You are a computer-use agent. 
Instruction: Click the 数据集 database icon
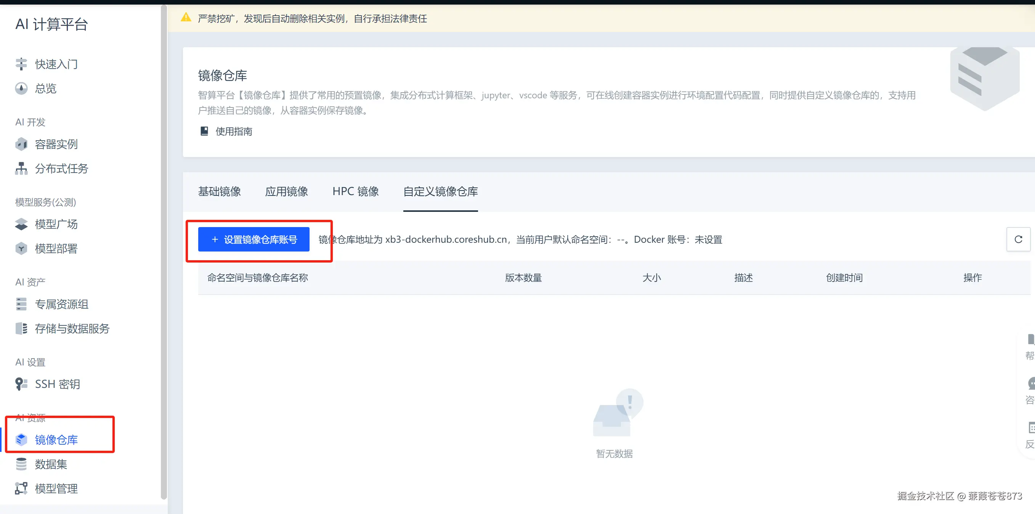click(21, 464)
